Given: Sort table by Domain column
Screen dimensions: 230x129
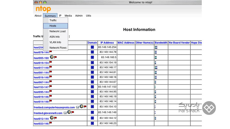Looking at the screenshot, I should [92, 43].
